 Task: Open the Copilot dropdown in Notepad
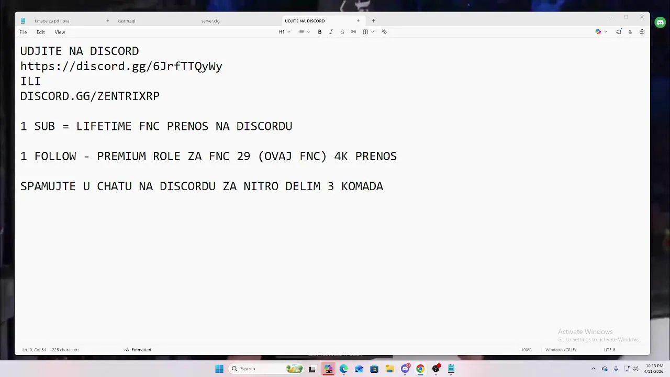click(601, 32)
